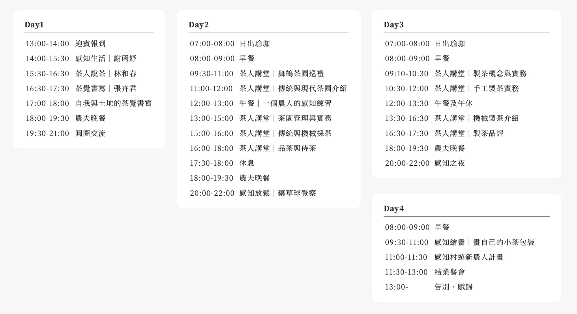Viewport: 577px width, 314px height.
Task: Click 感知放鬆｜藥草球覺察 entry
Action: [278, 193]
